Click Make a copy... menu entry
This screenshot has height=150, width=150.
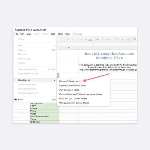pos(35,58)
